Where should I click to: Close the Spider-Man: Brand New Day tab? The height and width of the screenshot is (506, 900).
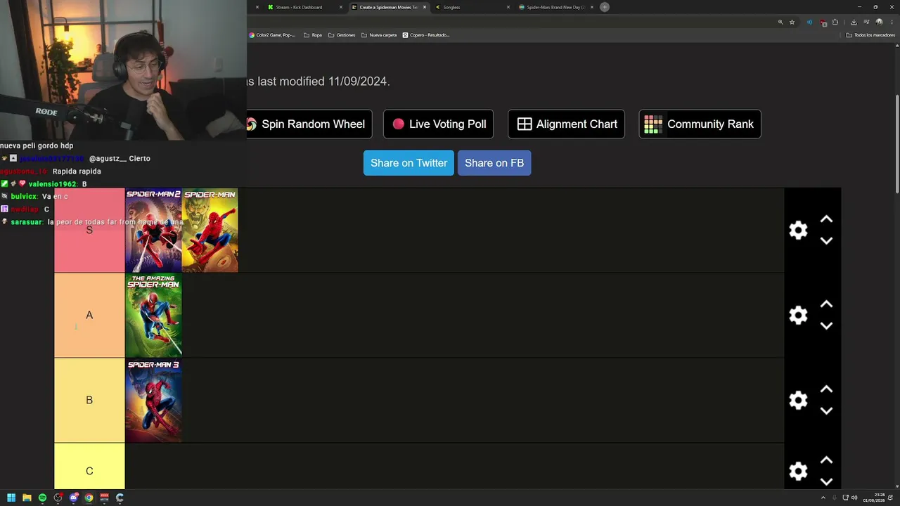(x=592, y=7)
